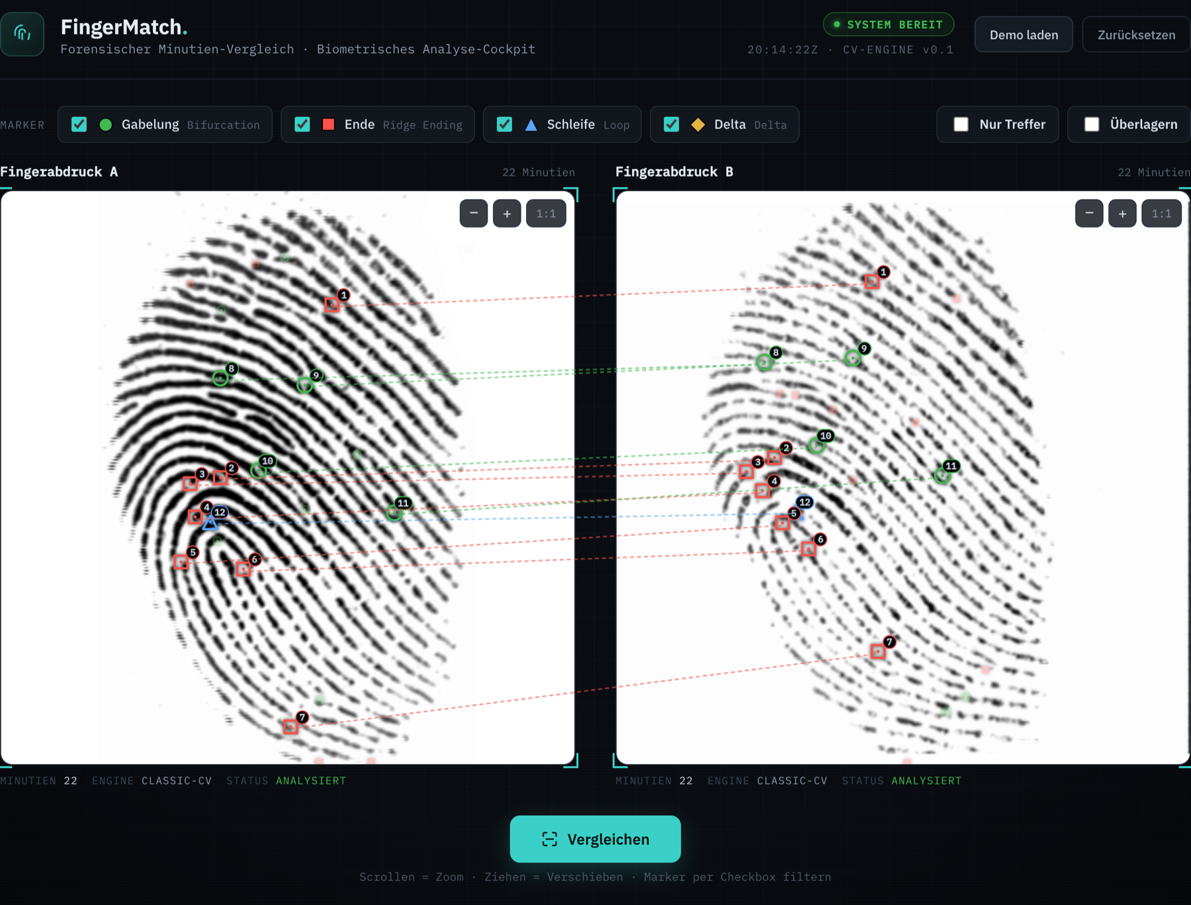Select ridge ending marker 1 in print A
The width and height of the screenshot is (1191, 905).
[332, 305]
